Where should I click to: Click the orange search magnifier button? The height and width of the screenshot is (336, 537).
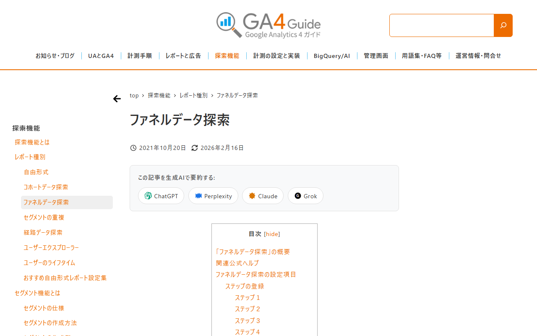click(x=503, y=25)
